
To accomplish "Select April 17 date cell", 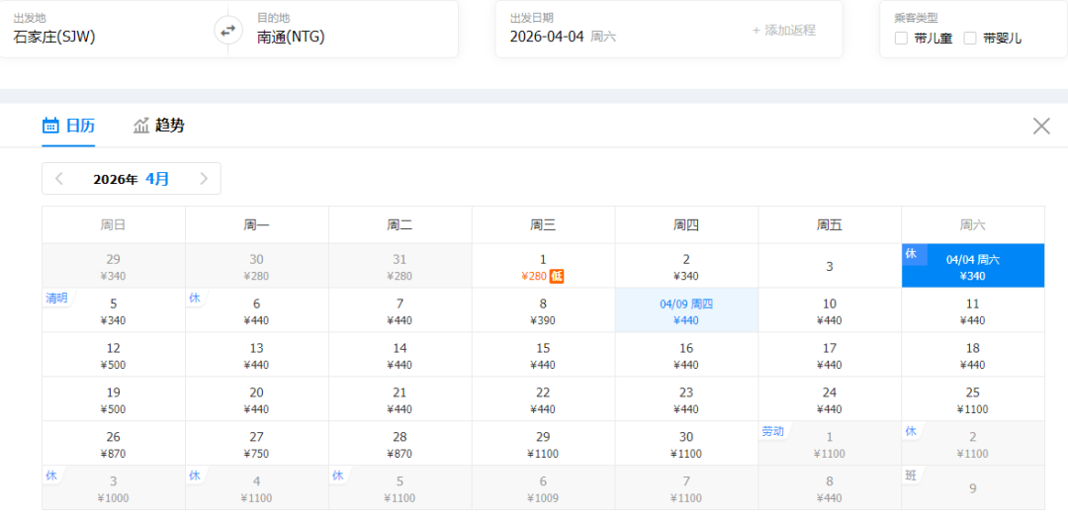I will (x=830, y=354).
